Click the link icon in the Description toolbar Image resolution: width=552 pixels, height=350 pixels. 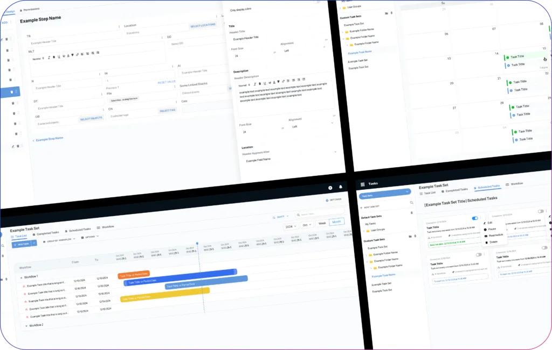click(284, 81)
